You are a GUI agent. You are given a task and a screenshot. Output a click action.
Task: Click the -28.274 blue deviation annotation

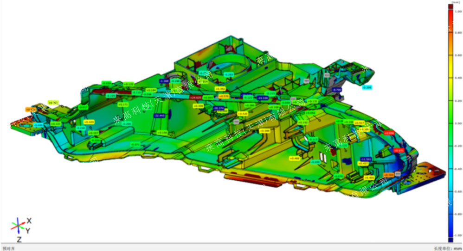coord(219,108)
